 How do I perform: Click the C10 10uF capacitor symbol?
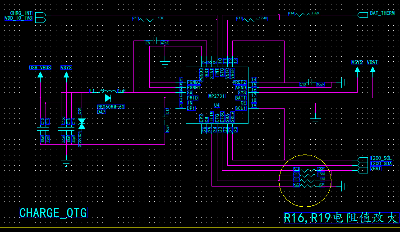point(312,82)
